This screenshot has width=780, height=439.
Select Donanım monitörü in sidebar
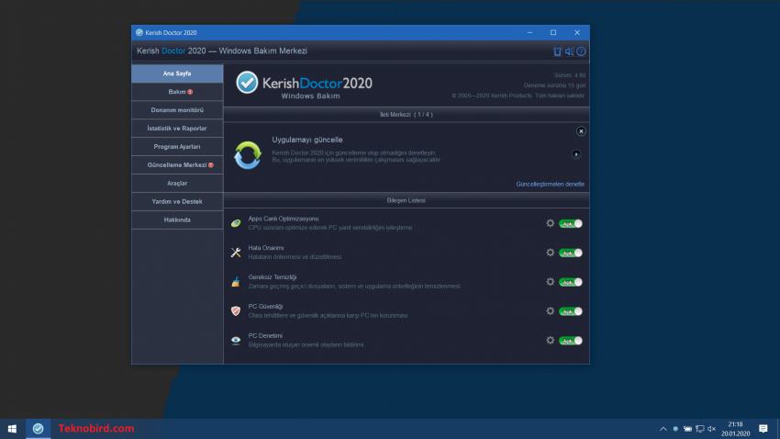tap(177, 110)
